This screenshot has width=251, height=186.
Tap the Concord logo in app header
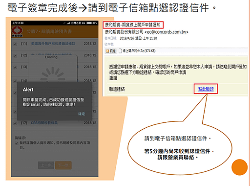point(17,31)
